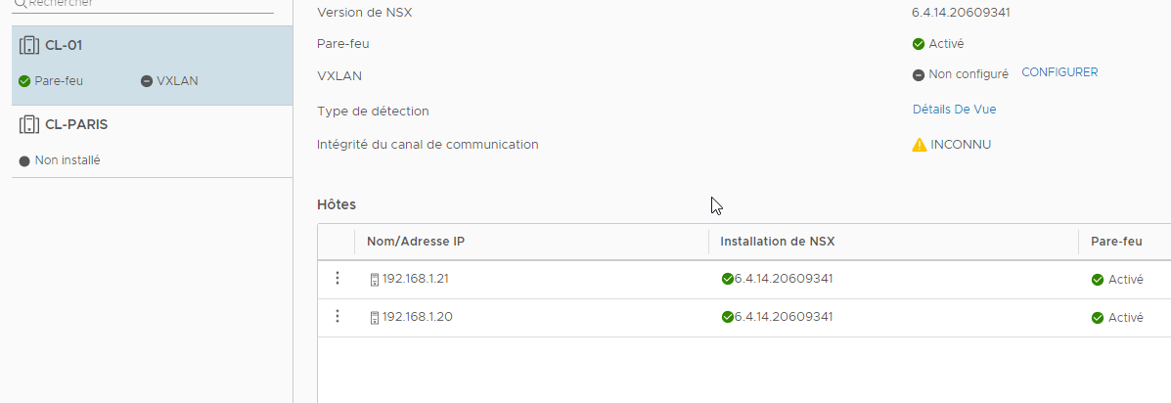Select the CL-PARIS cluster entry
The height and width of the screenshot is (403, 1171).
(x=153, y=142)
